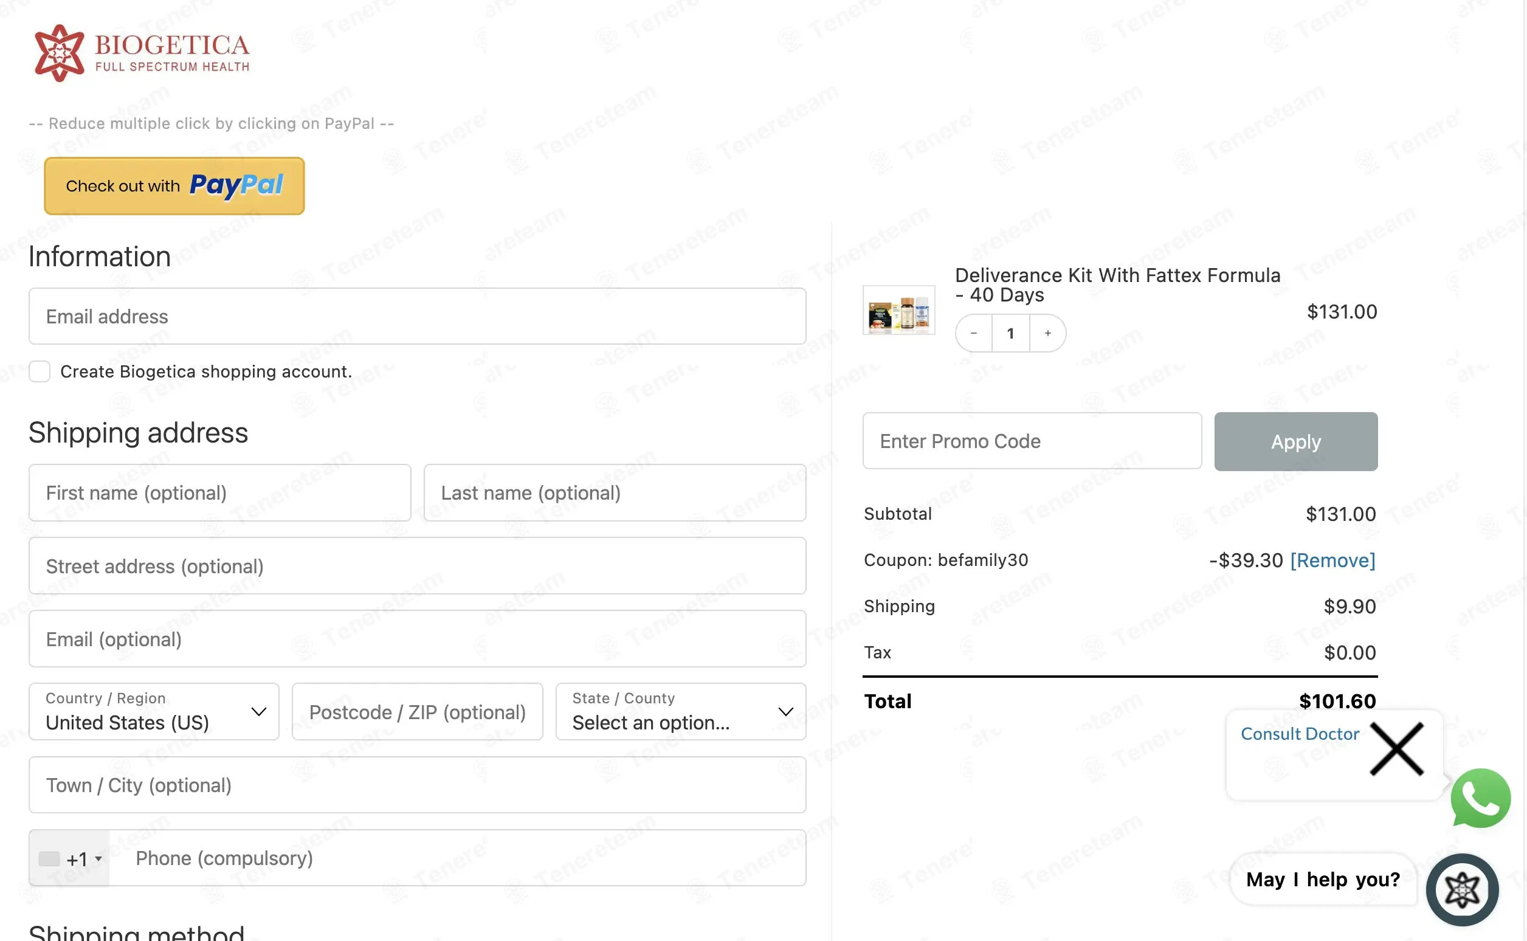
Task: Select the Town / City field
Action: (418, 785)
